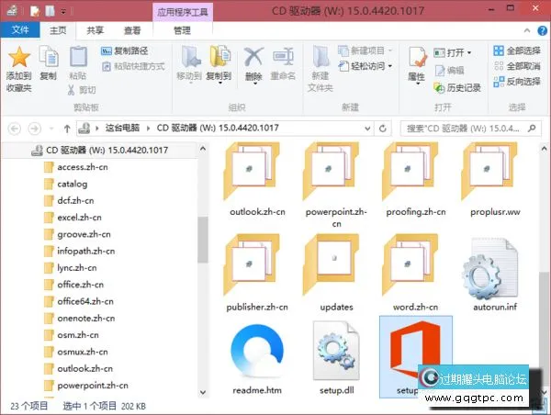The image size is (551, 415).
Task: Click the navigation pane scrollbar thumb
Action: (203, 240)
